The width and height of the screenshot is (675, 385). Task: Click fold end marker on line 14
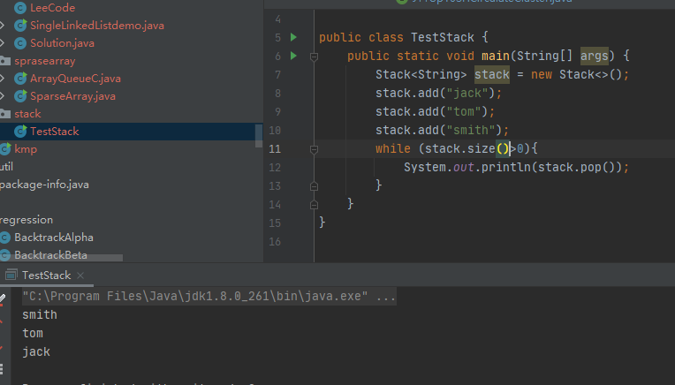314,205
